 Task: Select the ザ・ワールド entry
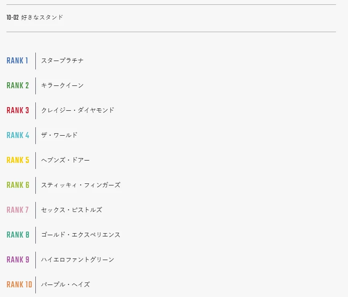coord(59,135)
